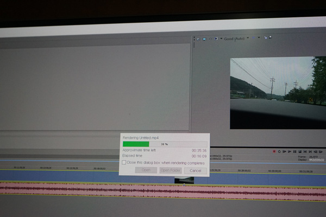
Task: Toggle Loop Playback in transport bar
Action: 279,151
